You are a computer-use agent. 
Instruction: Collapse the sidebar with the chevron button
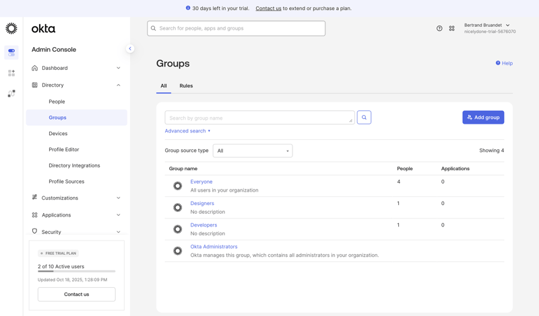pos(130,48)
